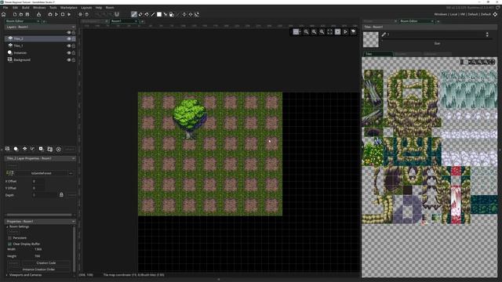Toggle Clear Display Buffer checkbox
This screenshot has height=282, width=502.
(9, 244)
